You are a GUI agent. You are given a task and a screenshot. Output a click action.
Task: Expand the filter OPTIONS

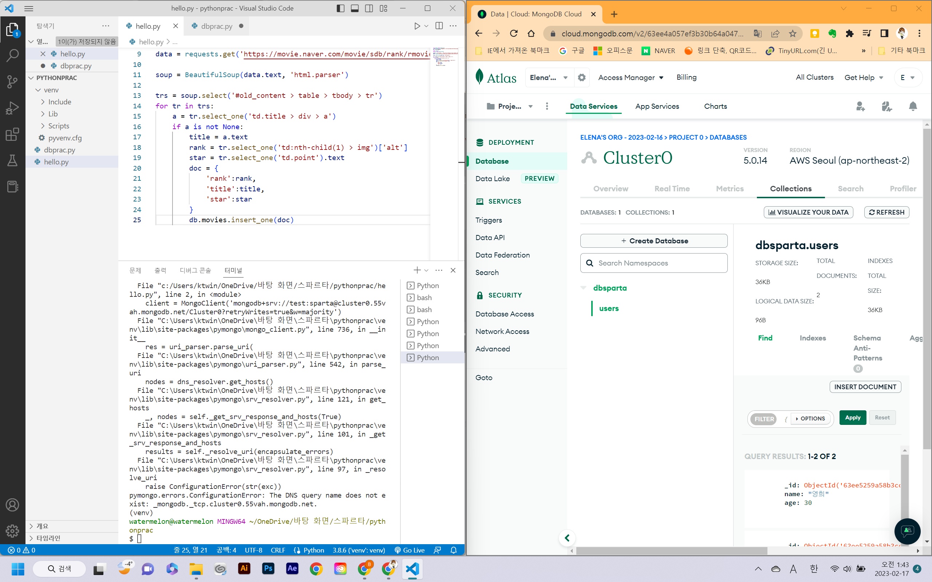(x=810, y=418)
